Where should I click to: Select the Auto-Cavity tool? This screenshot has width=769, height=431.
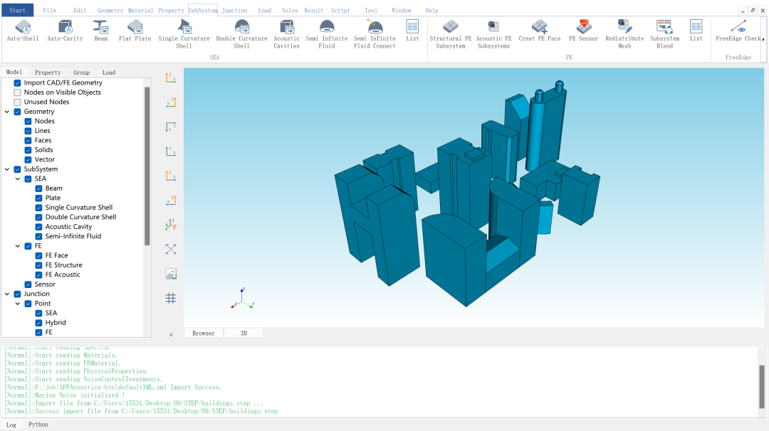(x=65, y=31)
